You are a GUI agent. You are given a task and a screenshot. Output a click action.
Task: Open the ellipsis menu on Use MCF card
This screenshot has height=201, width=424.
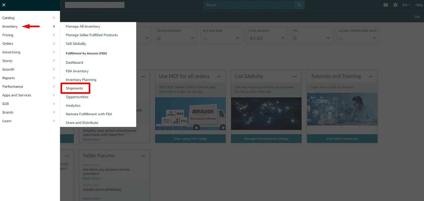pos(219,76)
